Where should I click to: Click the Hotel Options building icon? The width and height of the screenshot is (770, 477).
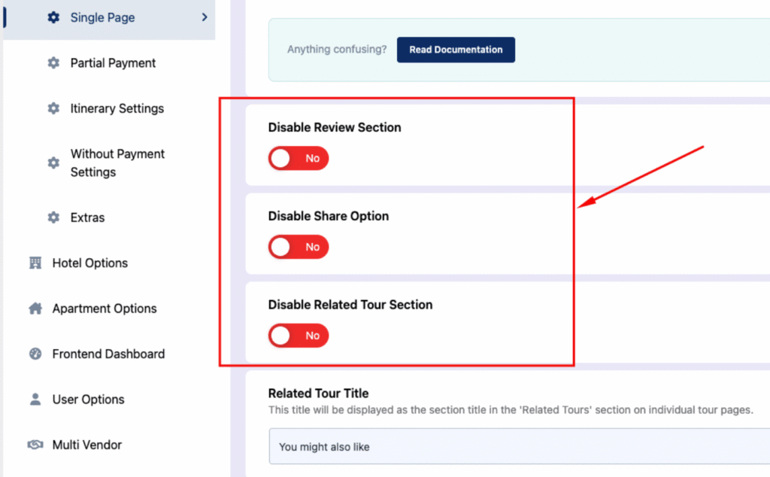(x=35, y=263)
